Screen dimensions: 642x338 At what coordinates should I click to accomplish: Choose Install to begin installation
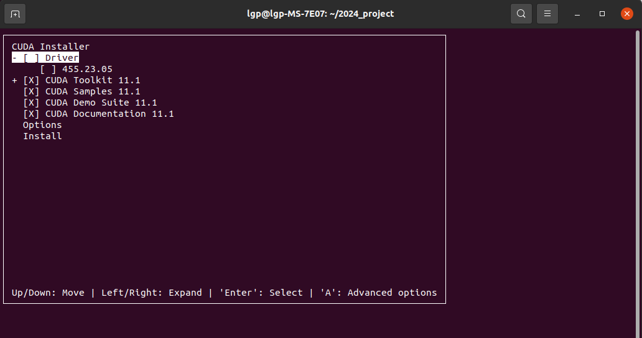tap(42, 136)
